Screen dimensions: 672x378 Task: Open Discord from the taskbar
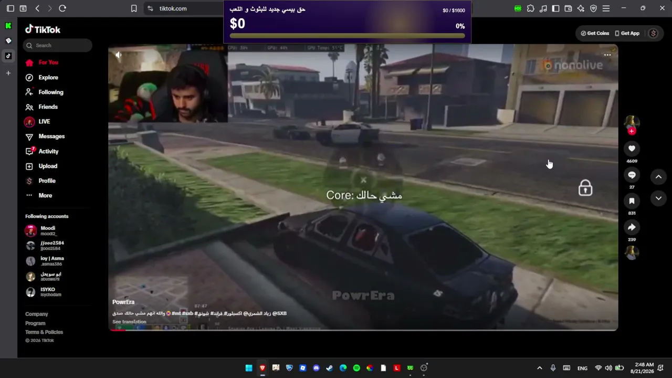click(x=316, y=368)
